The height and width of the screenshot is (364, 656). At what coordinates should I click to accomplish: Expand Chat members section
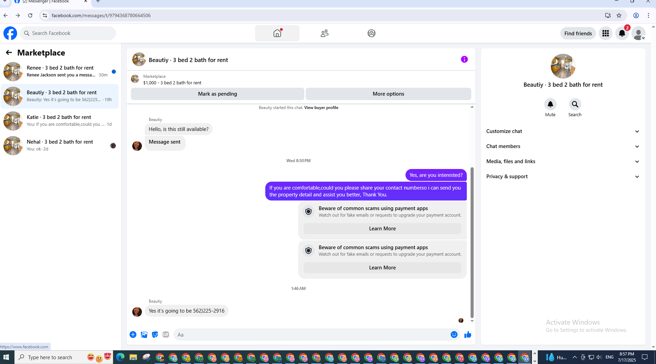(563, 146)
